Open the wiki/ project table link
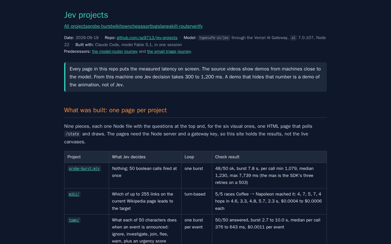Viewport: 391px width, 244px height. 74,194
